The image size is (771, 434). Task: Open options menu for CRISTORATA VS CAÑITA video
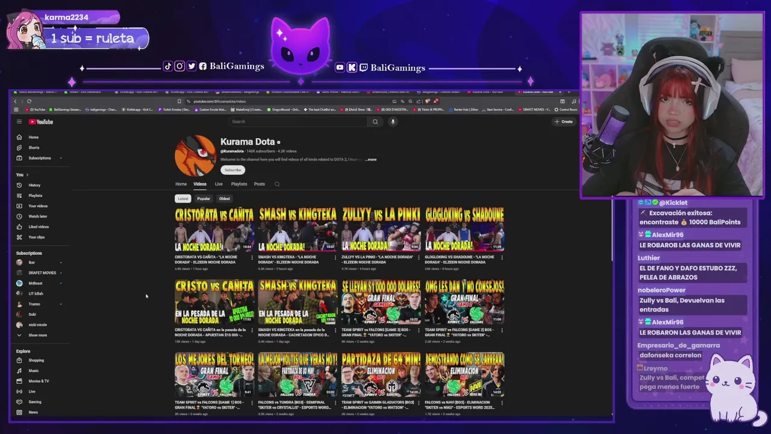pos(252,257)
